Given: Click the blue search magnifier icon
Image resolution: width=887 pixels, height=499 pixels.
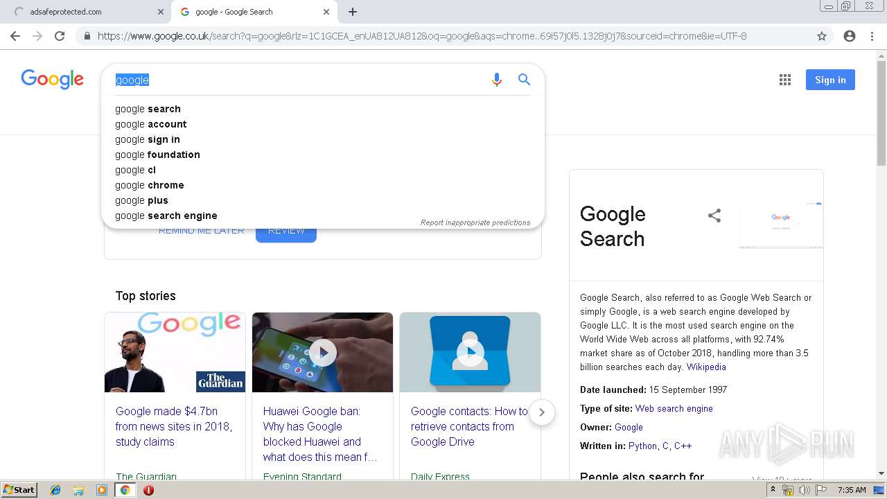Looking at the screenshot, I should [x=525, y=80].
